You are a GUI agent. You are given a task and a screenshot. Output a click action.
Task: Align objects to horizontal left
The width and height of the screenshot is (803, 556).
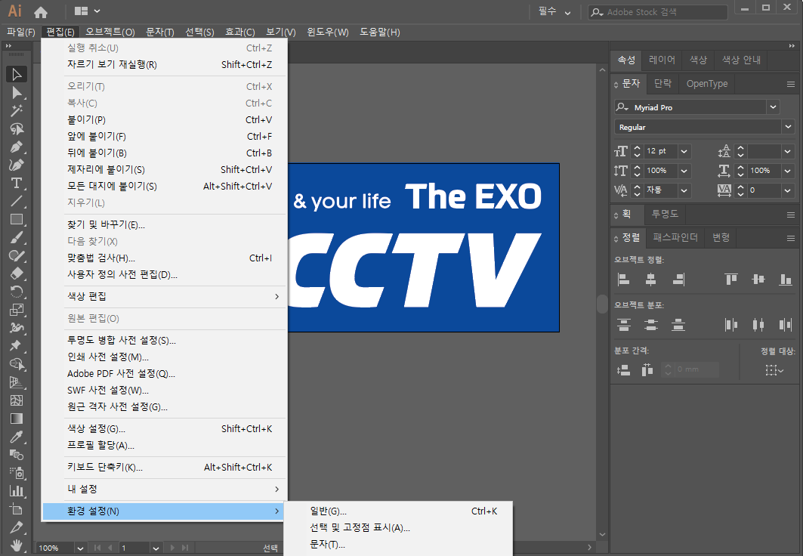coord(623,280)
